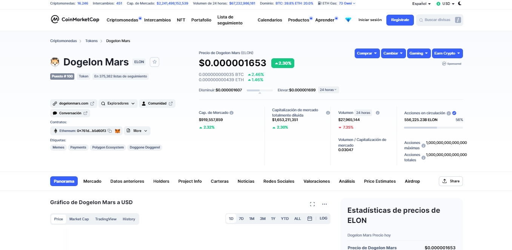The height and width of the screenshot is (250, 512).
Task: Expand the 73 Gwei gas dropdown
Action: (x=347, y=3)
